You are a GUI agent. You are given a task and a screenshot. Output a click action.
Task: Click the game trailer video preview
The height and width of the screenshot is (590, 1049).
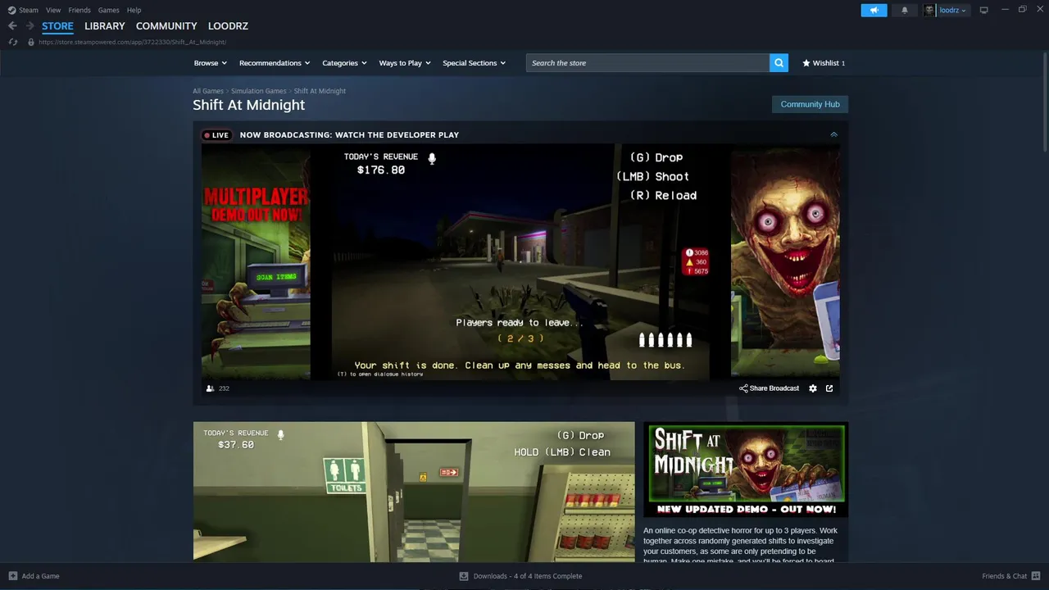pos(414,492)
